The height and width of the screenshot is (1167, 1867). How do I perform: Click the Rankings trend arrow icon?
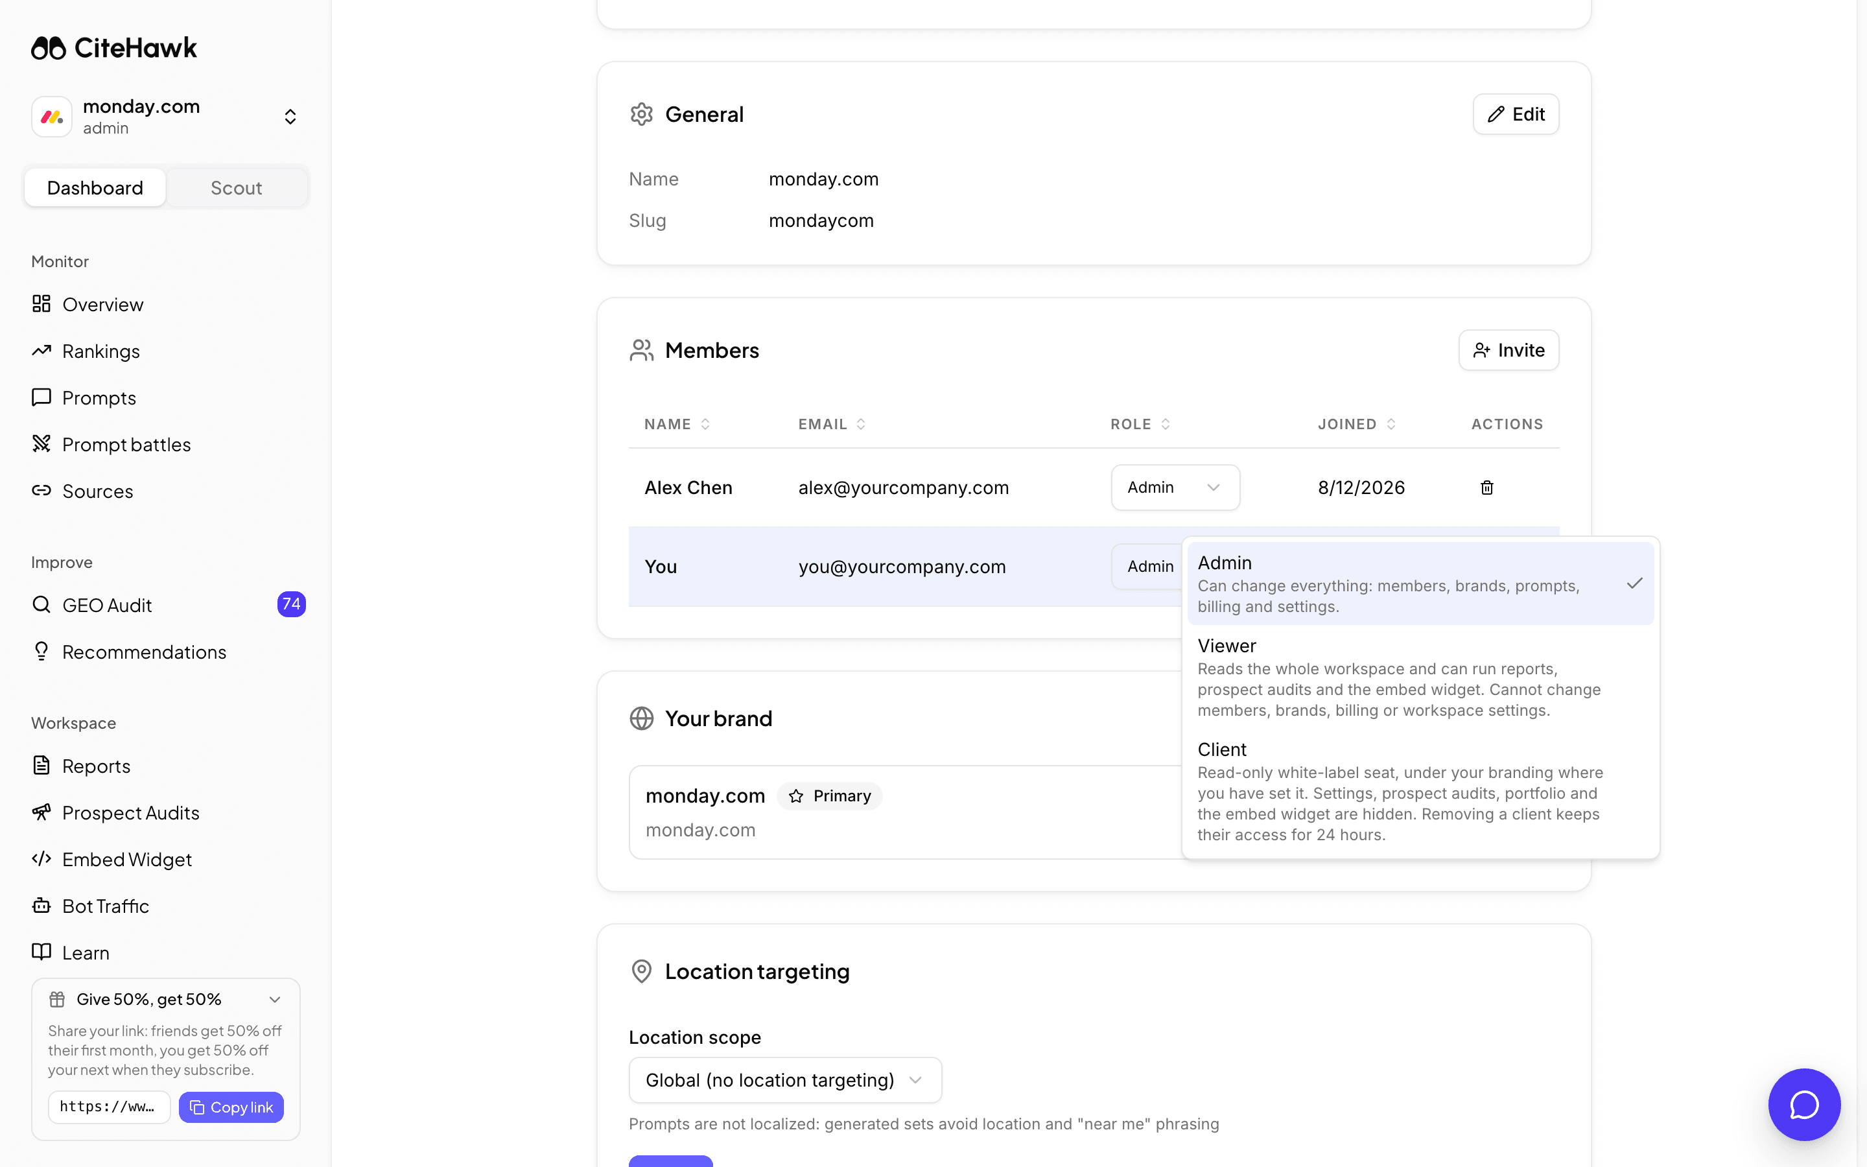click(41, 350)
